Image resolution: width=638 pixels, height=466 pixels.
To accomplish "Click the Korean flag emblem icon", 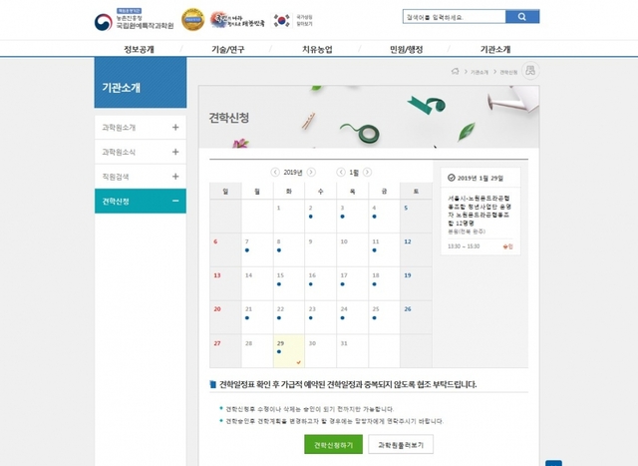I will 281,20.
